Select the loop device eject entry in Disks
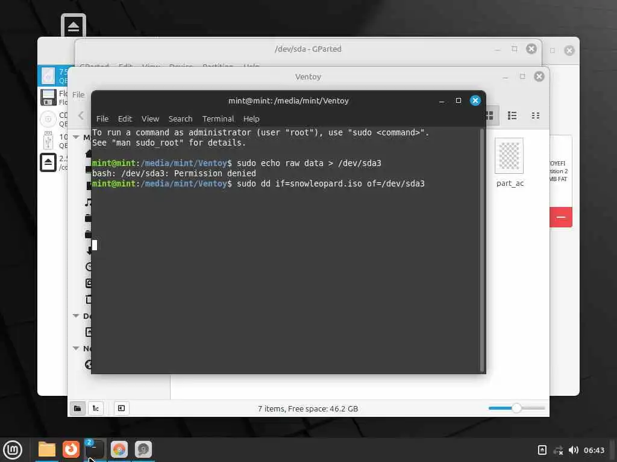The image size is (617, 462). pyautogui.click(x=54, y=162)
